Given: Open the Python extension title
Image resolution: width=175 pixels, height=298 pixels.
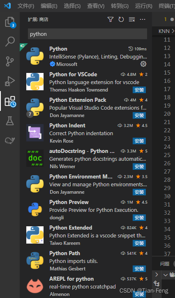Looking at the screenshot, I should coord(58,49).
